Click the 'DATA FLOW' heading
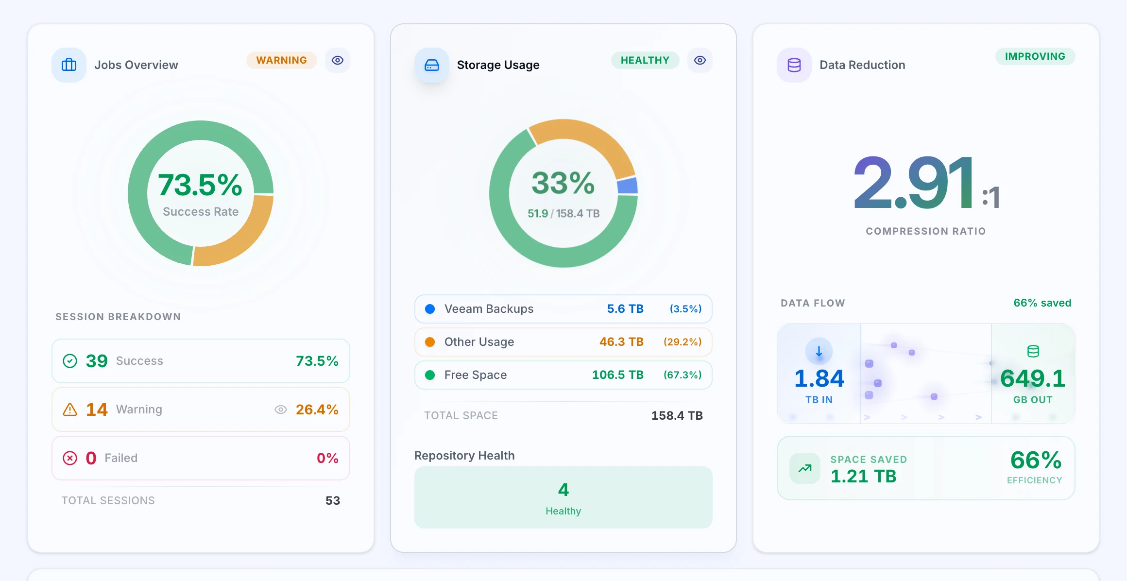Image resolution: width=1127 pixels, height=581 pixels. 813,303
